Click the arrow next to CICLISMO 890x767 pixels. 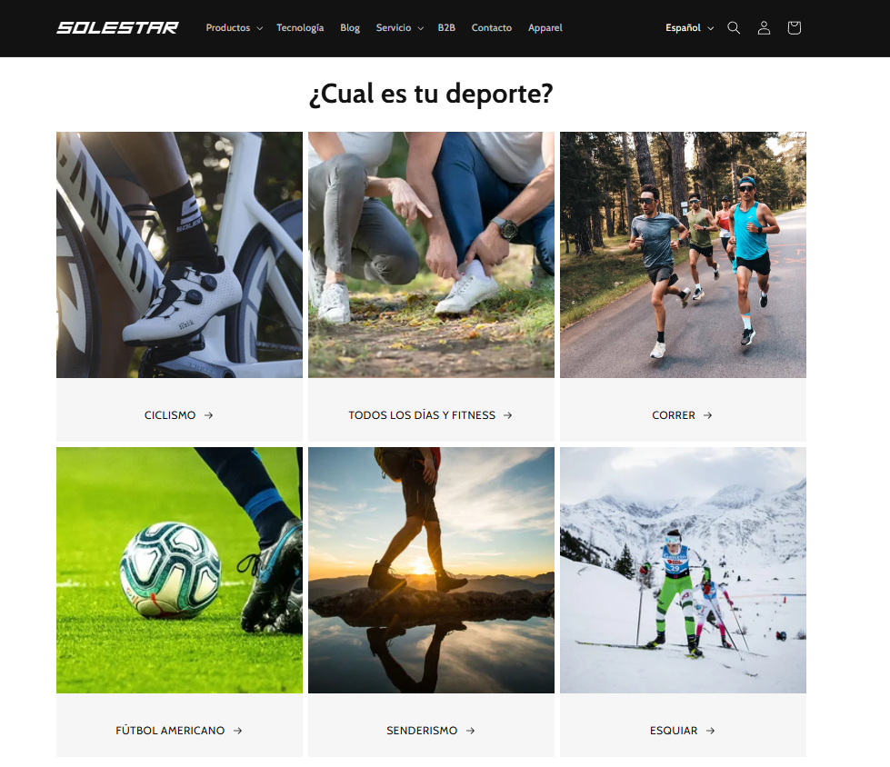[x=209, y=415]
